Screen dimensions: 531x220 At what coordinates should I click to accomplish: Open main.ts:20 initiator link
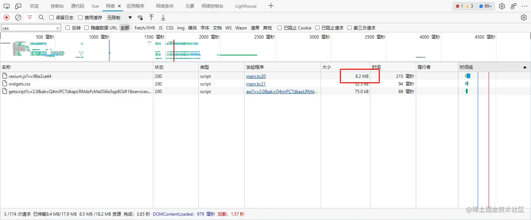coord(256,76)
